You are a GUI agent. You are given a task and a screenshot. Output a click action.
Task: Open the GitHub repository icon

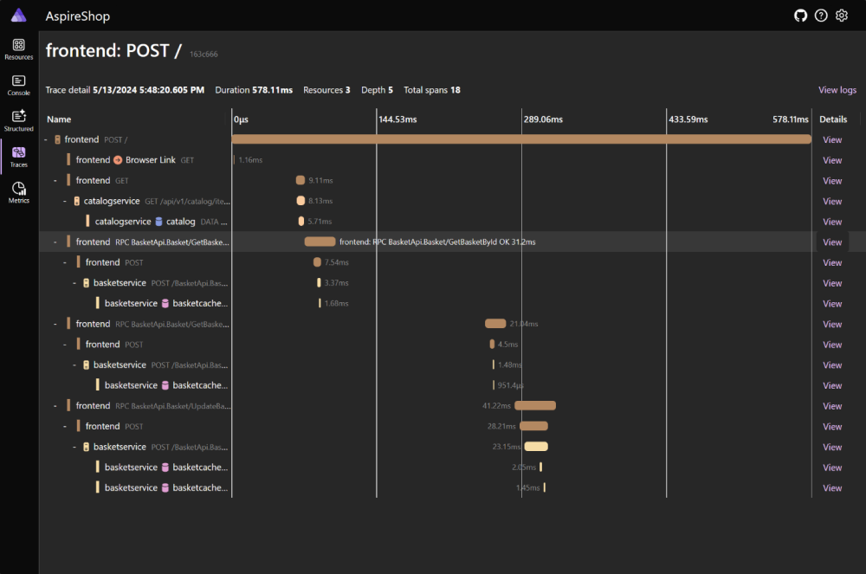coord(800,16)
